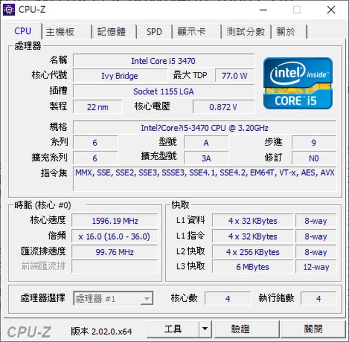Click the L3 快取 6 MBytes field
The width and height of the screenshot is (349, 342).
pos(252,267)
